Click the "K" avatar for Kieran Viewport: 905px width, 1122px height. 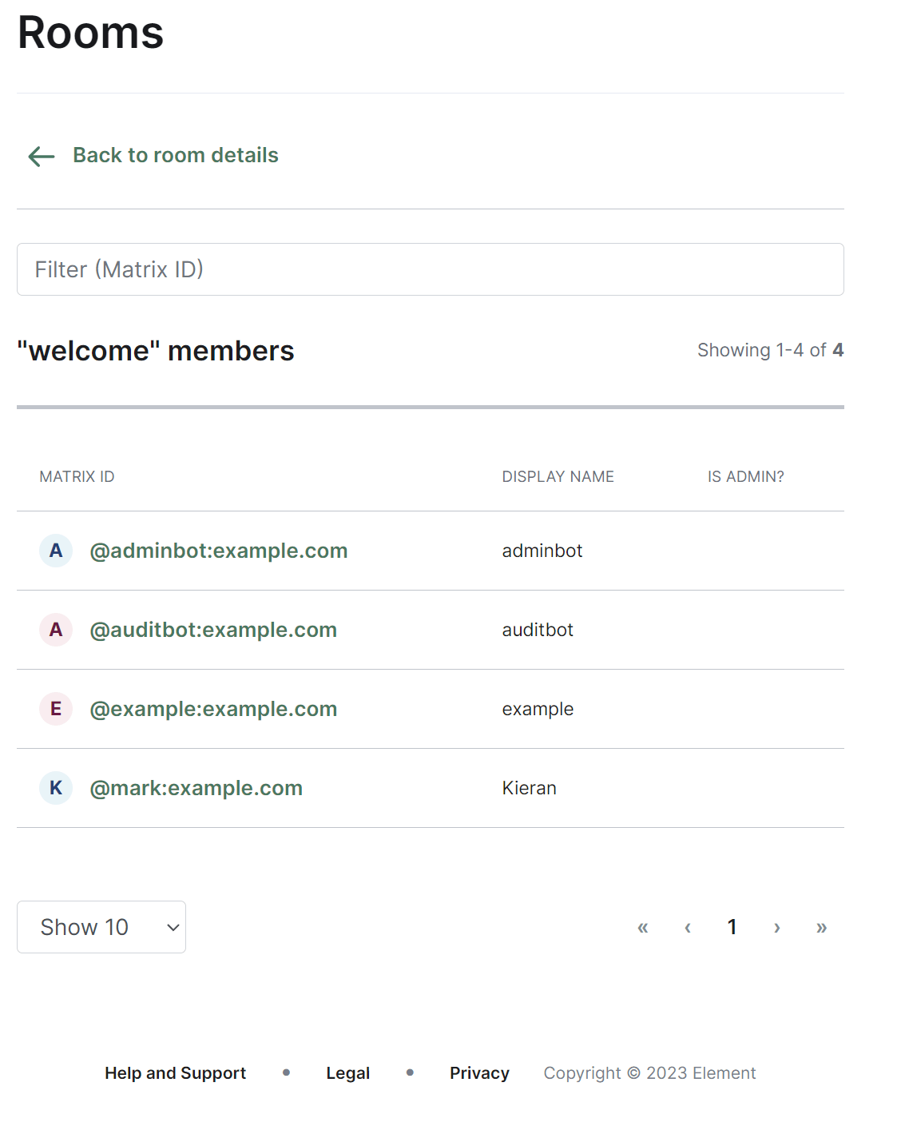tap(56, 788)
